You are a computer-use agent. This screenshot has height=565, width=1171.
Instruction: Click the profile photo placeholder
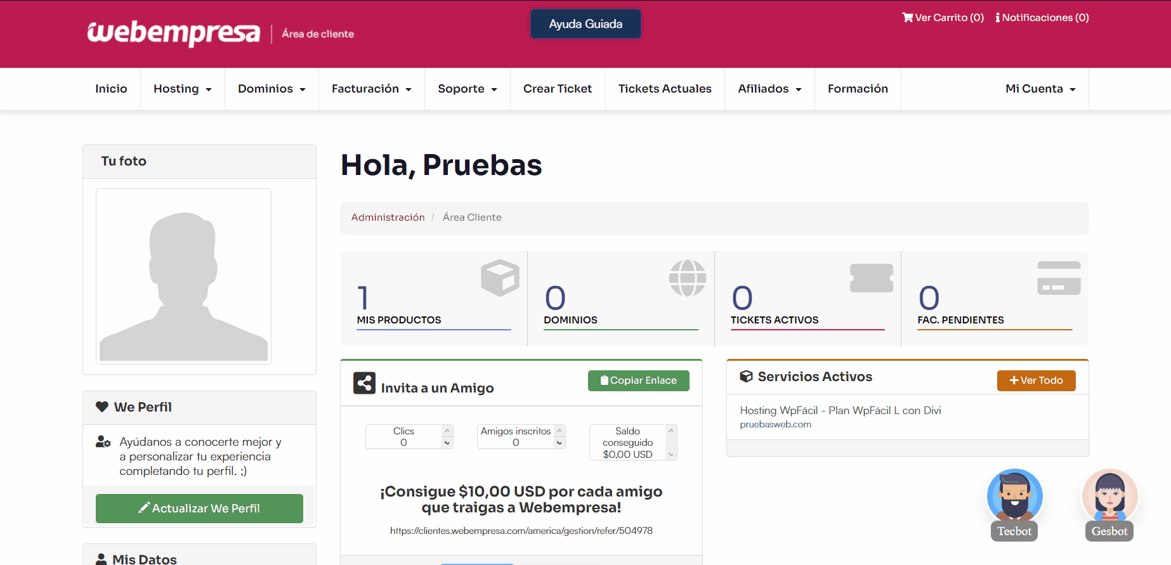[183, 276]
